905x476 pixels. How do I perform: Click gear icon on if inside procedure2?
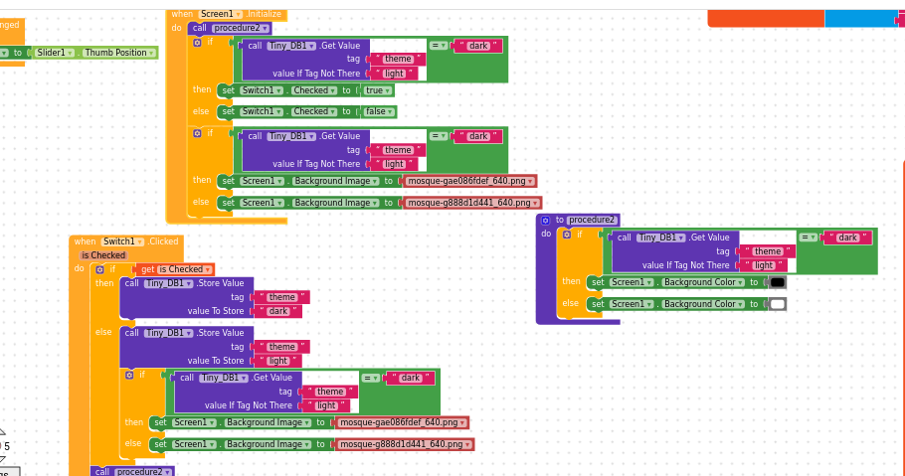(567, 235)
